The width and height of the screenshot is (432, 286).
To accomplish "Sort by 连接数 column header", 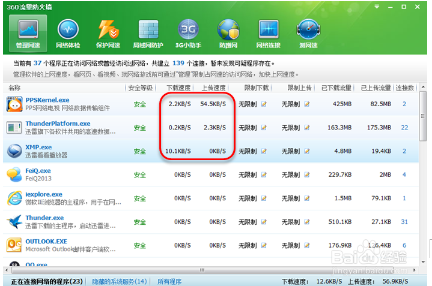I will coord(405,88).
